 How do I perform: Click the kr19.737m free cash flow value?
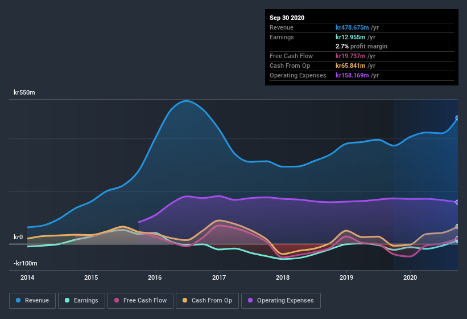pyautogui.click(x=350, y=56)
